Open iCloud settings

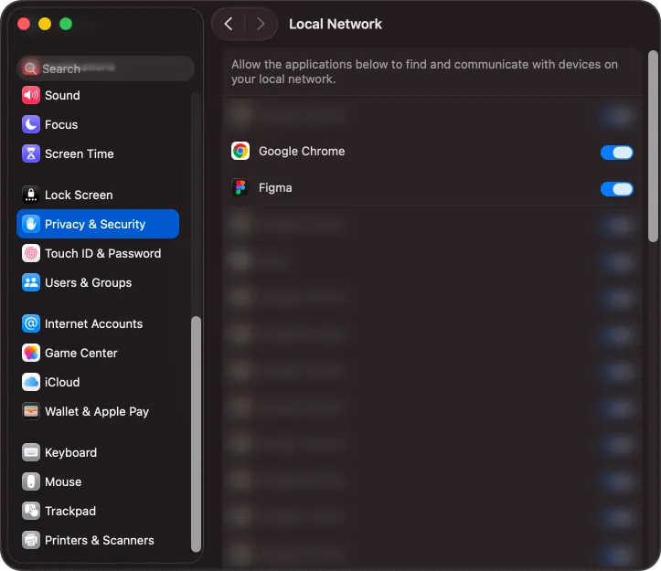pyautogui.click(x=98, y=382)
